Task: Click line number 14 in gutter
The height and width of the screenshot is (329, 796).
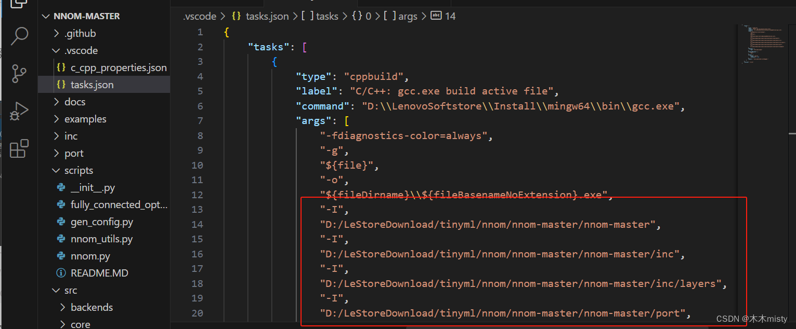Action: click(x=197, y=224)
